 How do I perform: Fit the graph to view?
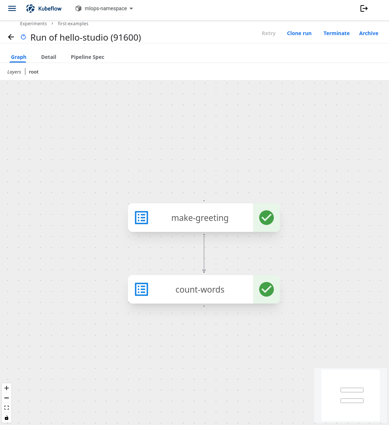(7, 408)
